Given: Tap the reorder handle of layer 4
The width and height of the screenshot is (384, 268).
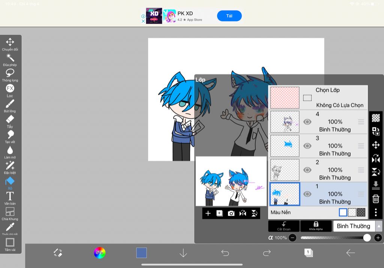Looking at the screenshot, I should pyautogui.click(x=361, y=122).
